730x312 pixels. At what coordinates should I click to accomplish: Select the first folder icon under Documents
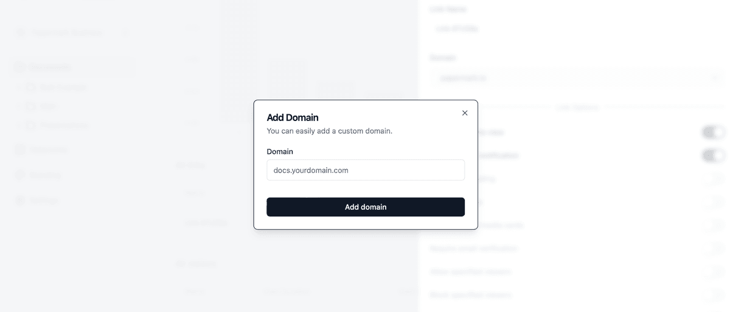tap(31, 88)
